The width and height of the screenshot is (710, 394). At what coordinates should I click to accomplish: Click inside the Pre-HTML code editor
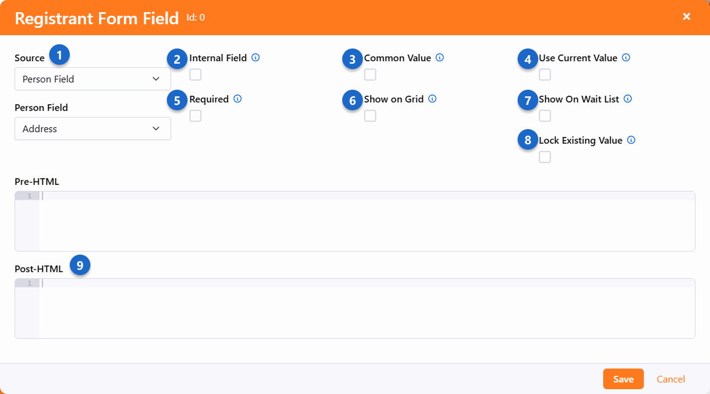pyautogui.click(x=364, y=221)
